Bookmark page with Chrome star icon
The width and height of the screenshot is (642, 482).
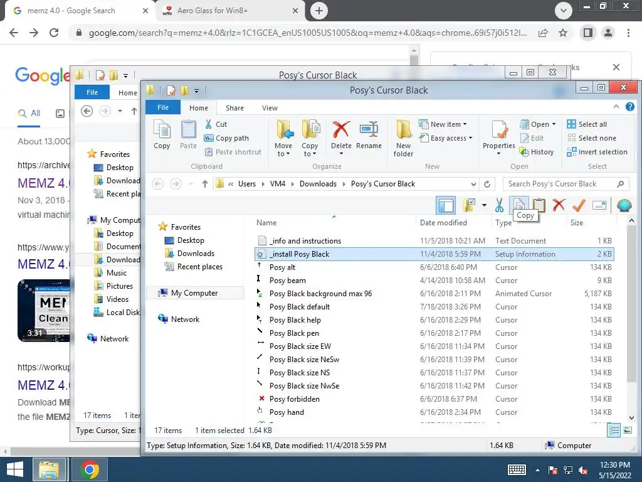pyautogui.click(x=563, y=33)
